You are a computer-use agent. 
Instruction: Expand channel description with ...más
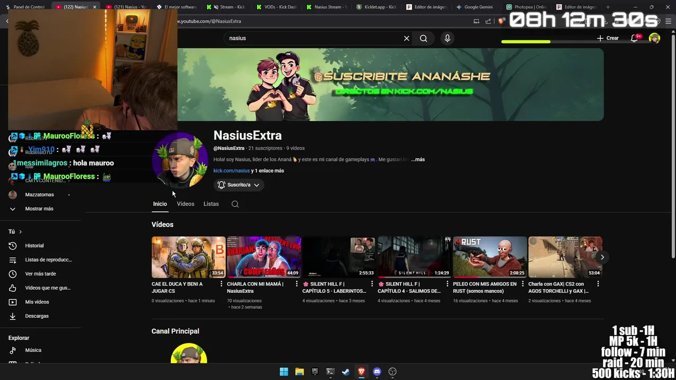[x=418, y=159]
